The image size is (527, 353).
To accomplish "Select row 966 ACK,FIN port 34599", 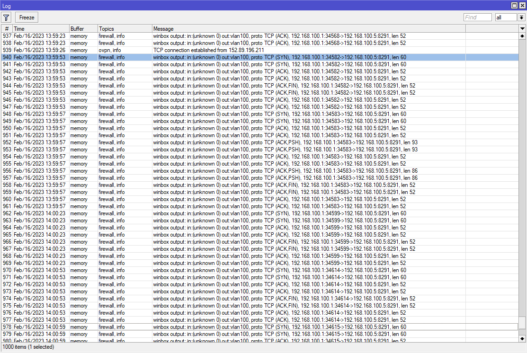I will point(260,242).
